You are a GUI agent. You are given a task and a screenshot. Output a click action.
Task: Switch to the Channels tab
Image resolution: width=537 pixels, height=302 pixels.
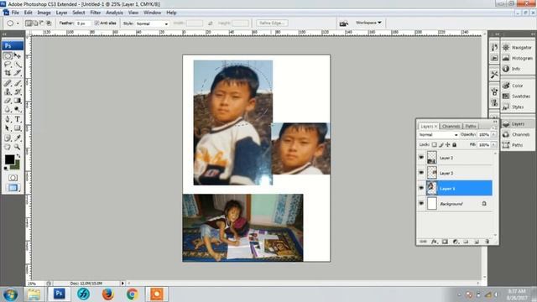(451, 127)
